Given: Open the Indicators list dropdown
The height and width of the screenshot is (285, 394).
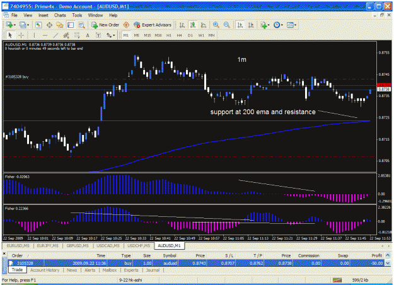Looking at the screenshot, I should click(x=265, y=25).
